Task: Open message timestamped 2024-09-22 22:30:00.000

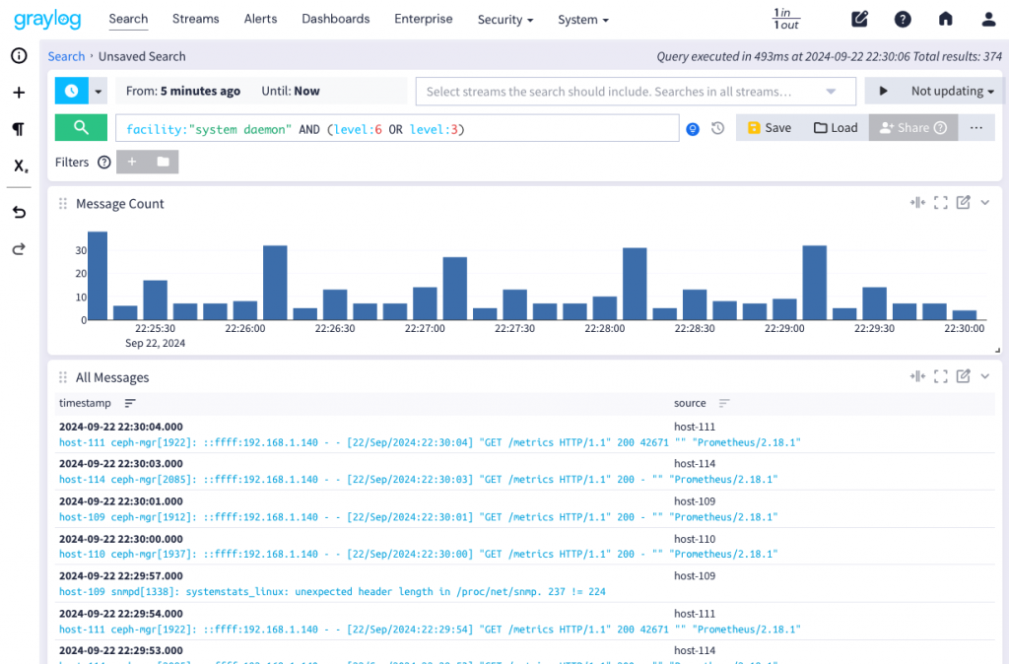Action: [524, 546]
